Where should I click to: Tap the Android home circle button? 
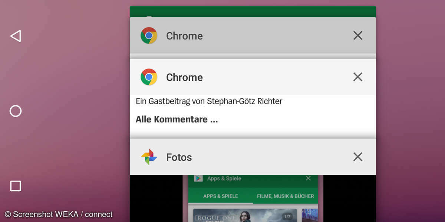click(16, 111)
